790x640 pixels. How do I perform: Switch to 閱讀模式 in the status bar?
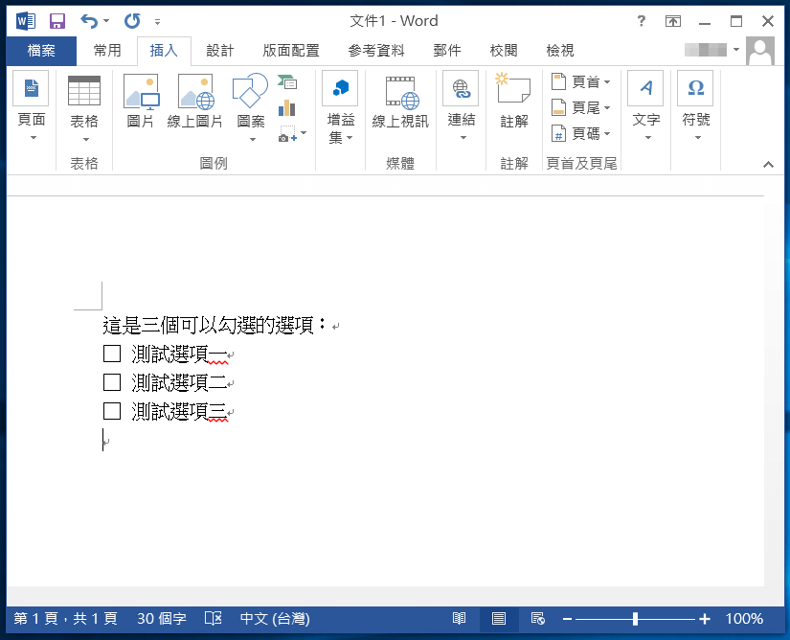(460, 618)
